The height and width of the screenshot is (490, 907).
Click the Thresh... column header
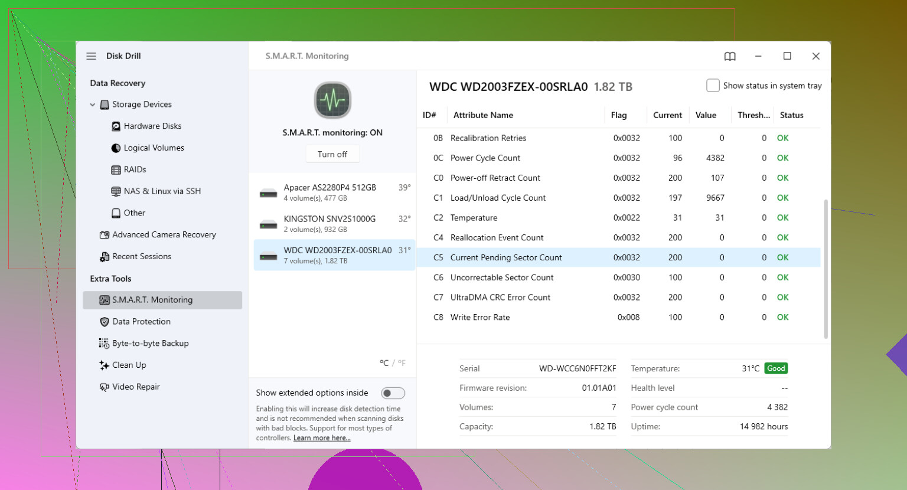753,115
